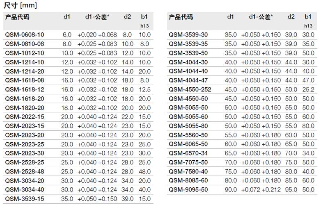Click d1-公差* header in right table
Screen dimensions: 321x205
click(261, 17)
